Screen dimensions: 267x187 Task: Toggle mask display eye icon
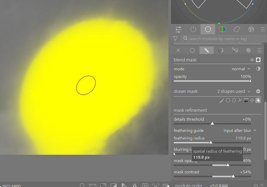coord(252,60)
